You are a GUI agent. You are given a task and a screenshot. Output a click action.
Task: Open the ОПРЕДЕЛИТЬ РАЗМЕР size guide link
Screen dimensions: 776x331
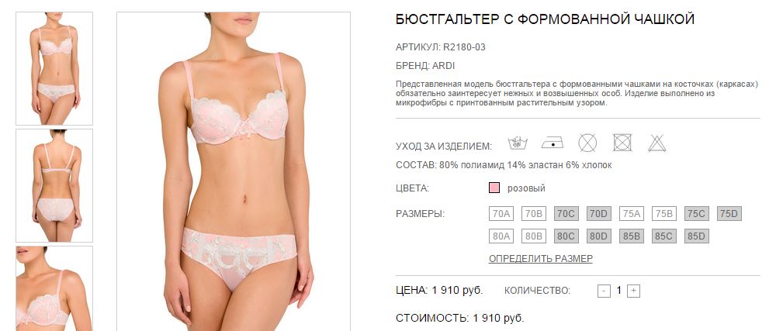[x=540, y=258]
